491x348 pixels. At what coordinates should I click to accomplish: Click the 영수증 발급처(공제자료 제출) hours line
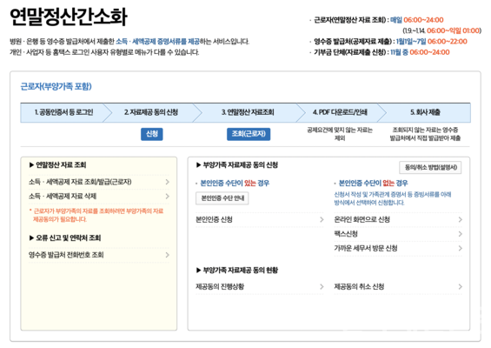point(390,42)
